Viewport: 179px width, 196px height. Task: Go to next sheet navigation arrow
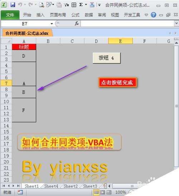(13, 186)
